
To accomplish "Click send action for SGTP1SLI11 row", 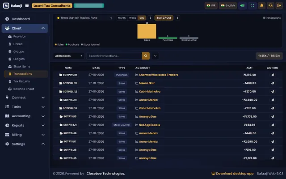I will [x=273, y=100].
